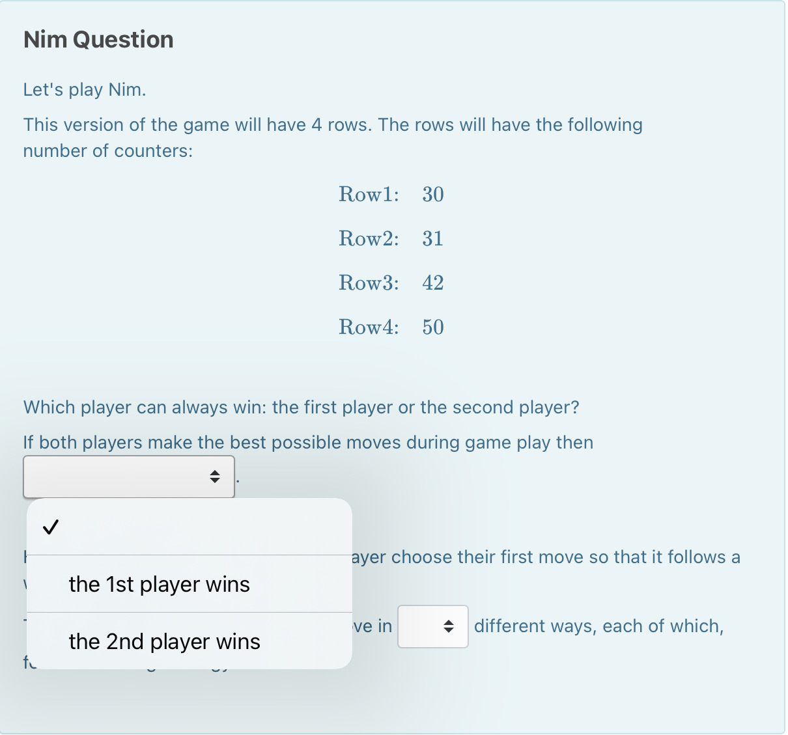Click the Row1 counter value 30

pos(432,194)
